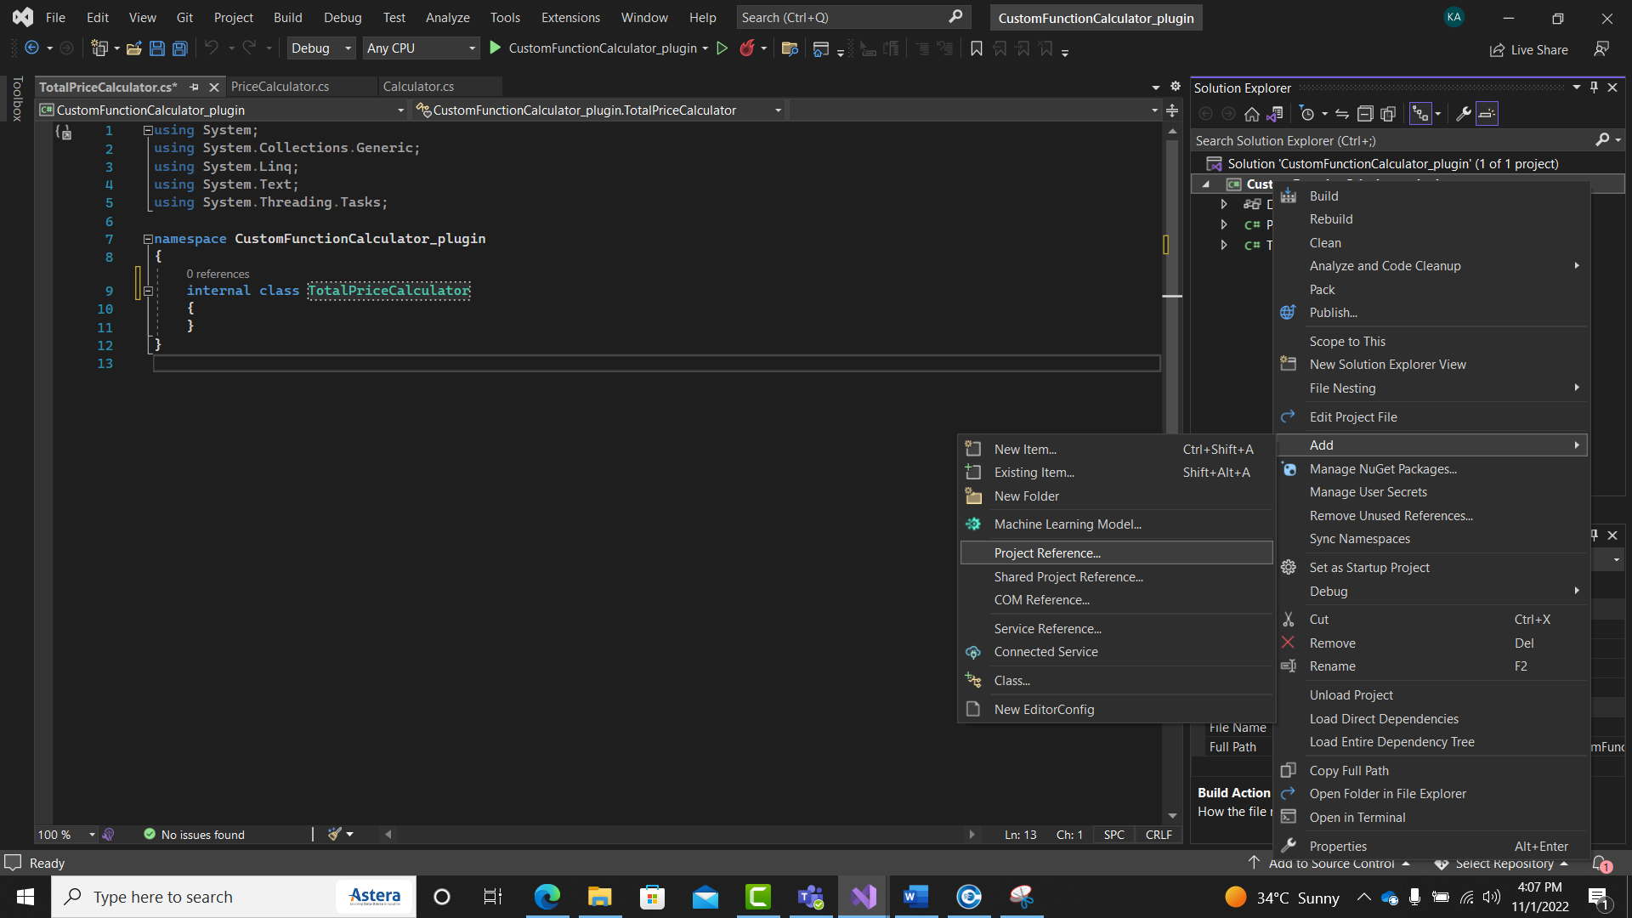Choose Manage NuGet Packages... option
The height and width of the screenshot is (918, 1632).
pos(1382,469)
